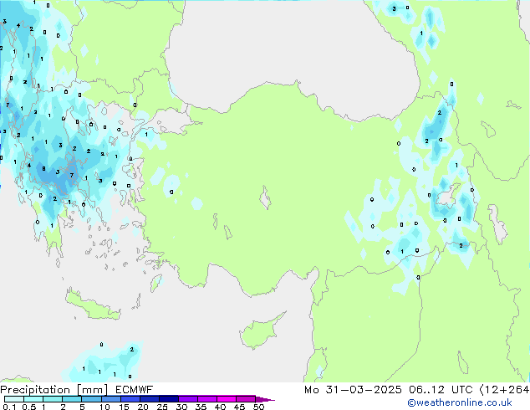
Task: Click the 30–35 mm purple legend swatch
Action: pos(187,399)
